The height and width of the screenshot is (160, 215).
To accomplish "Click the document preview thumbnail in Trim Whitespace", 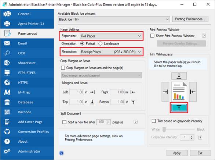I will (179, 92).
